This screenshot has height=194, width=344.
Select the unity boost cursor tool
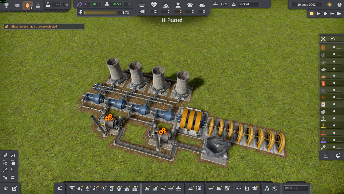[x=13, y=170]
